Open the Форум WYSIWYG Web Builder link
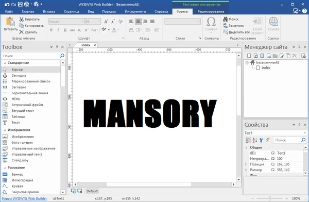309x202 pixels. (x=24, y=198)
